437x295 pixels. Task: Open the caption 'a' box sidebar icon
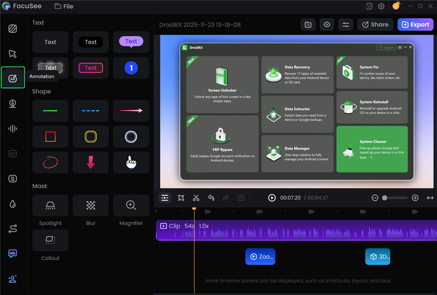[13, 178]
